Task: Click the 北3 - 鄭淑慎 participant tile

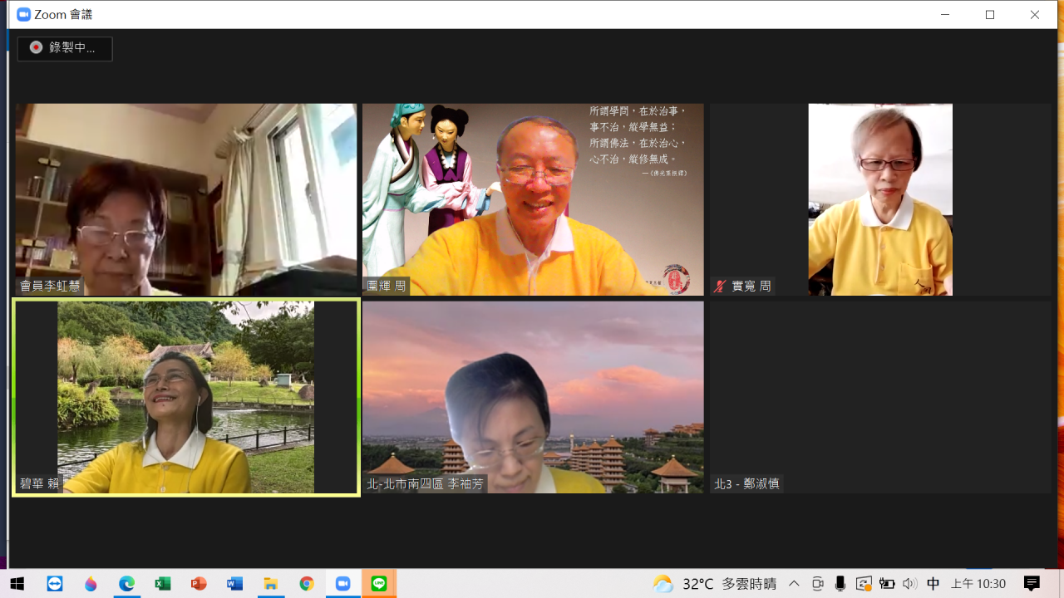Action: (x=880, y=397)
